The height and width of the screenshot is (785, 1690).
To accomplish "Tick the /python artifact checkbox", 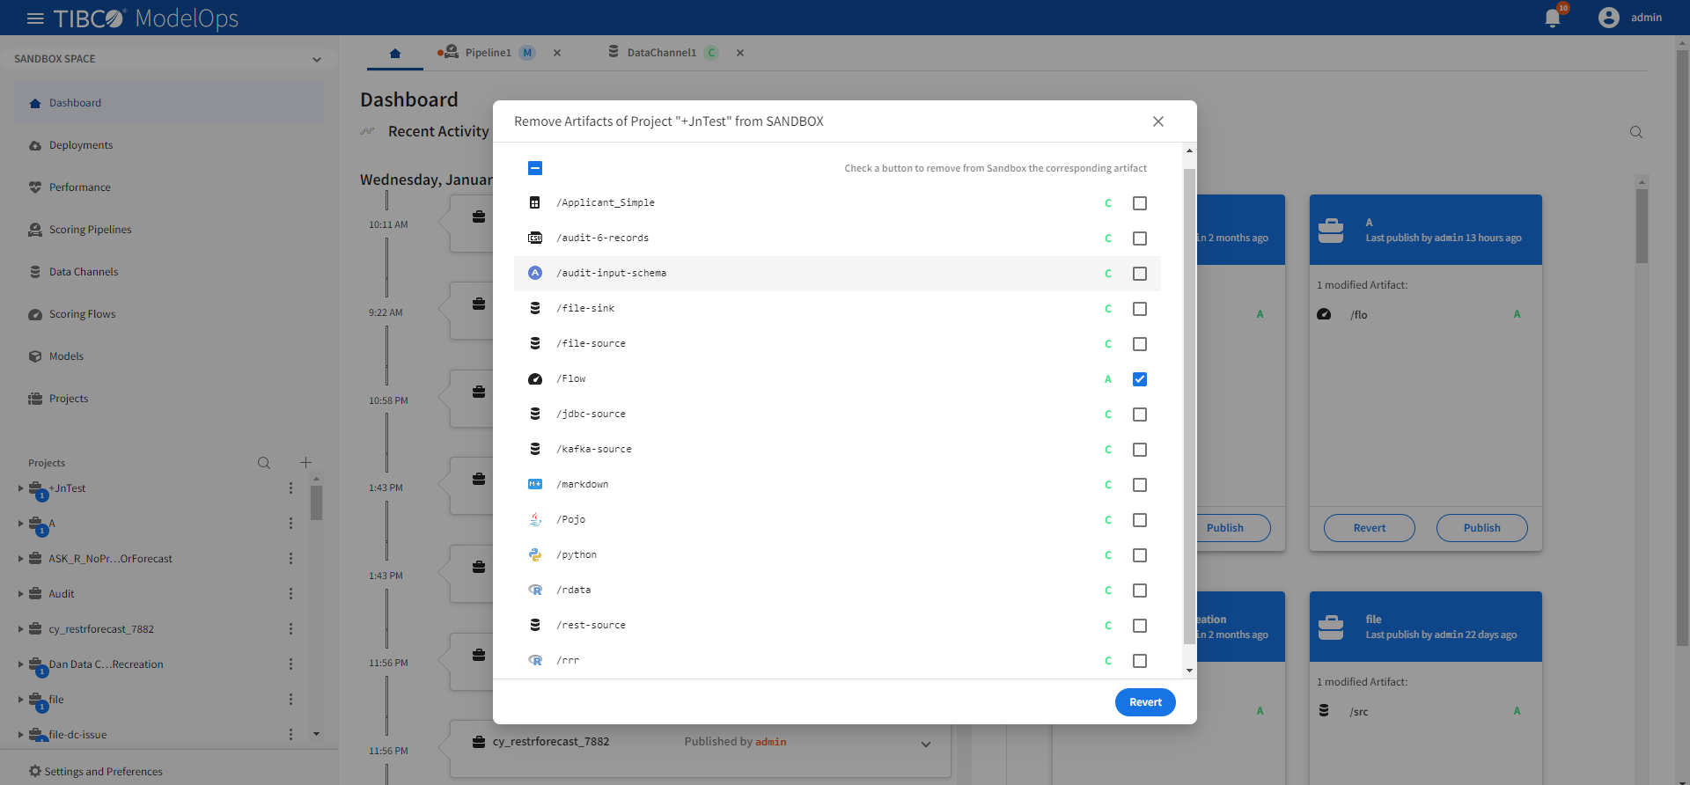I will 1139,555.
